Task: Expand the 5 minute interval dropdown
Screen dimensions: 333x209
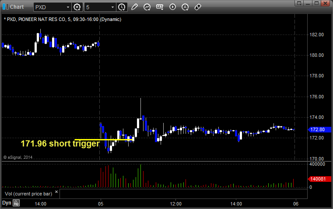Action: [112, 7]
